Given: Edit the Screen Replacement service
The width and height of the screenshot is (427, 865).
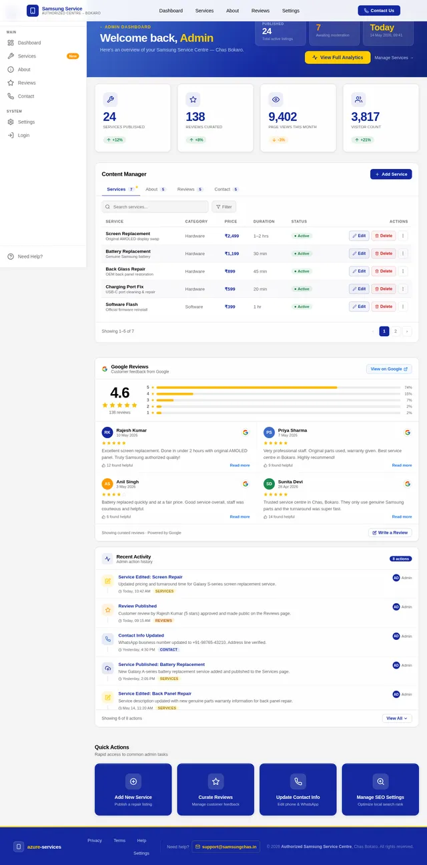Looking at the screenshot, I should pyautogui.click(x=359, y=236).
